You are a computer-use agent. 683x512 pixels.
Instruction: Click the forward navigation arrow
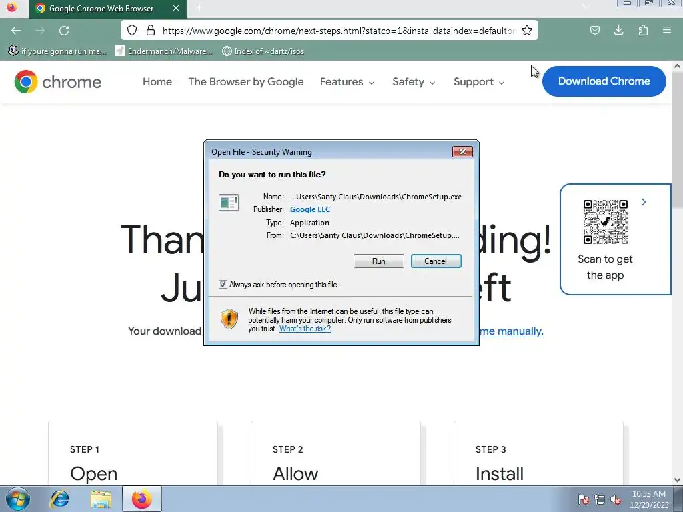tap(40, 31)
